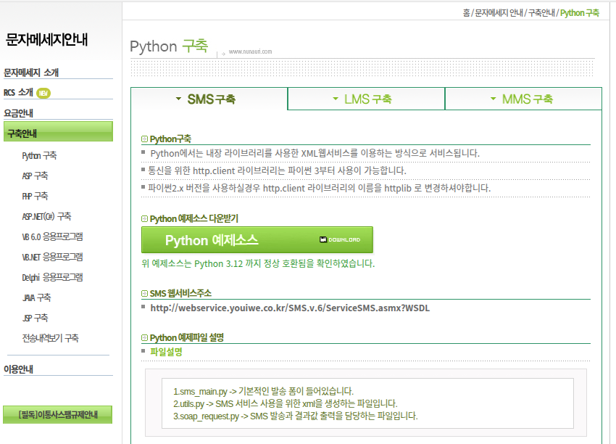This screenshot has height=444, width=616.
Task: Expand the SMS 구축 tab arrow
Action: pyautogui.click(x=178, y=99)
